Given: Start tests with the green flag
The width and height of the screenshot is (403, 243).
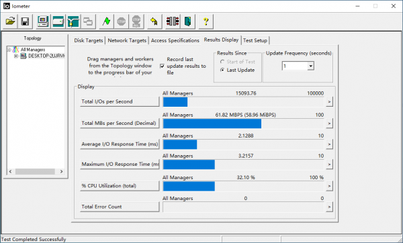Looking at the screenshot, I should tap(106, 21).
